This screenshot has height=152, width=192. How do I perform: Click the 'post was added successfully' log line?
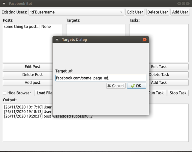tap(49, 116)
